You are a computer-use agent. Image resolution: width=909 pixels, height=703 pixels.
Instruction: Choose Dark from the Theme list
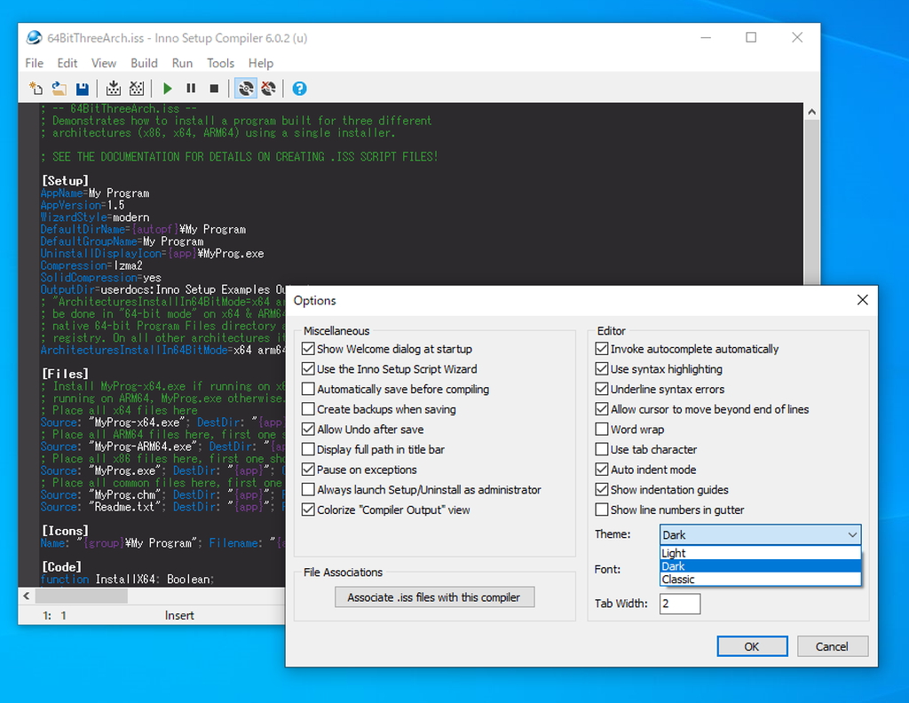[760, 566]
